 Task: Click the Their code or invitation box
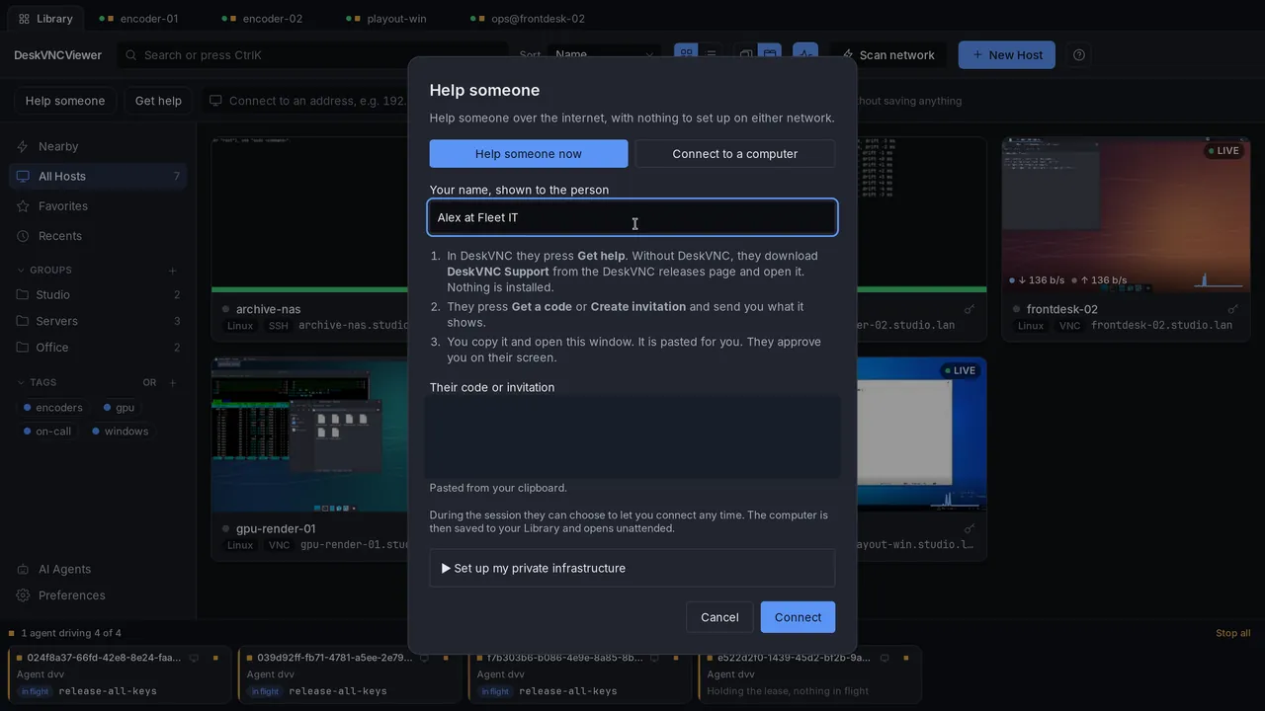(632, 437)
